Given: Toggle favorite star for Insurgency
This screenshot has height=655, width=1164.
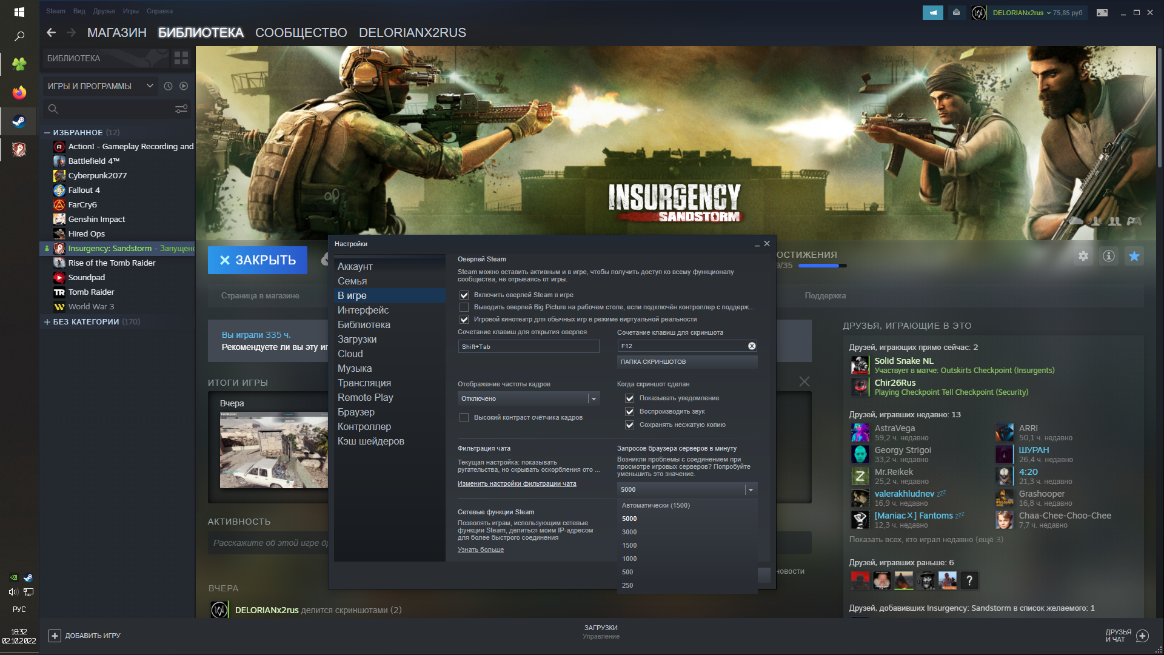Looking at the screenshot, I should tap(1134, 256).
